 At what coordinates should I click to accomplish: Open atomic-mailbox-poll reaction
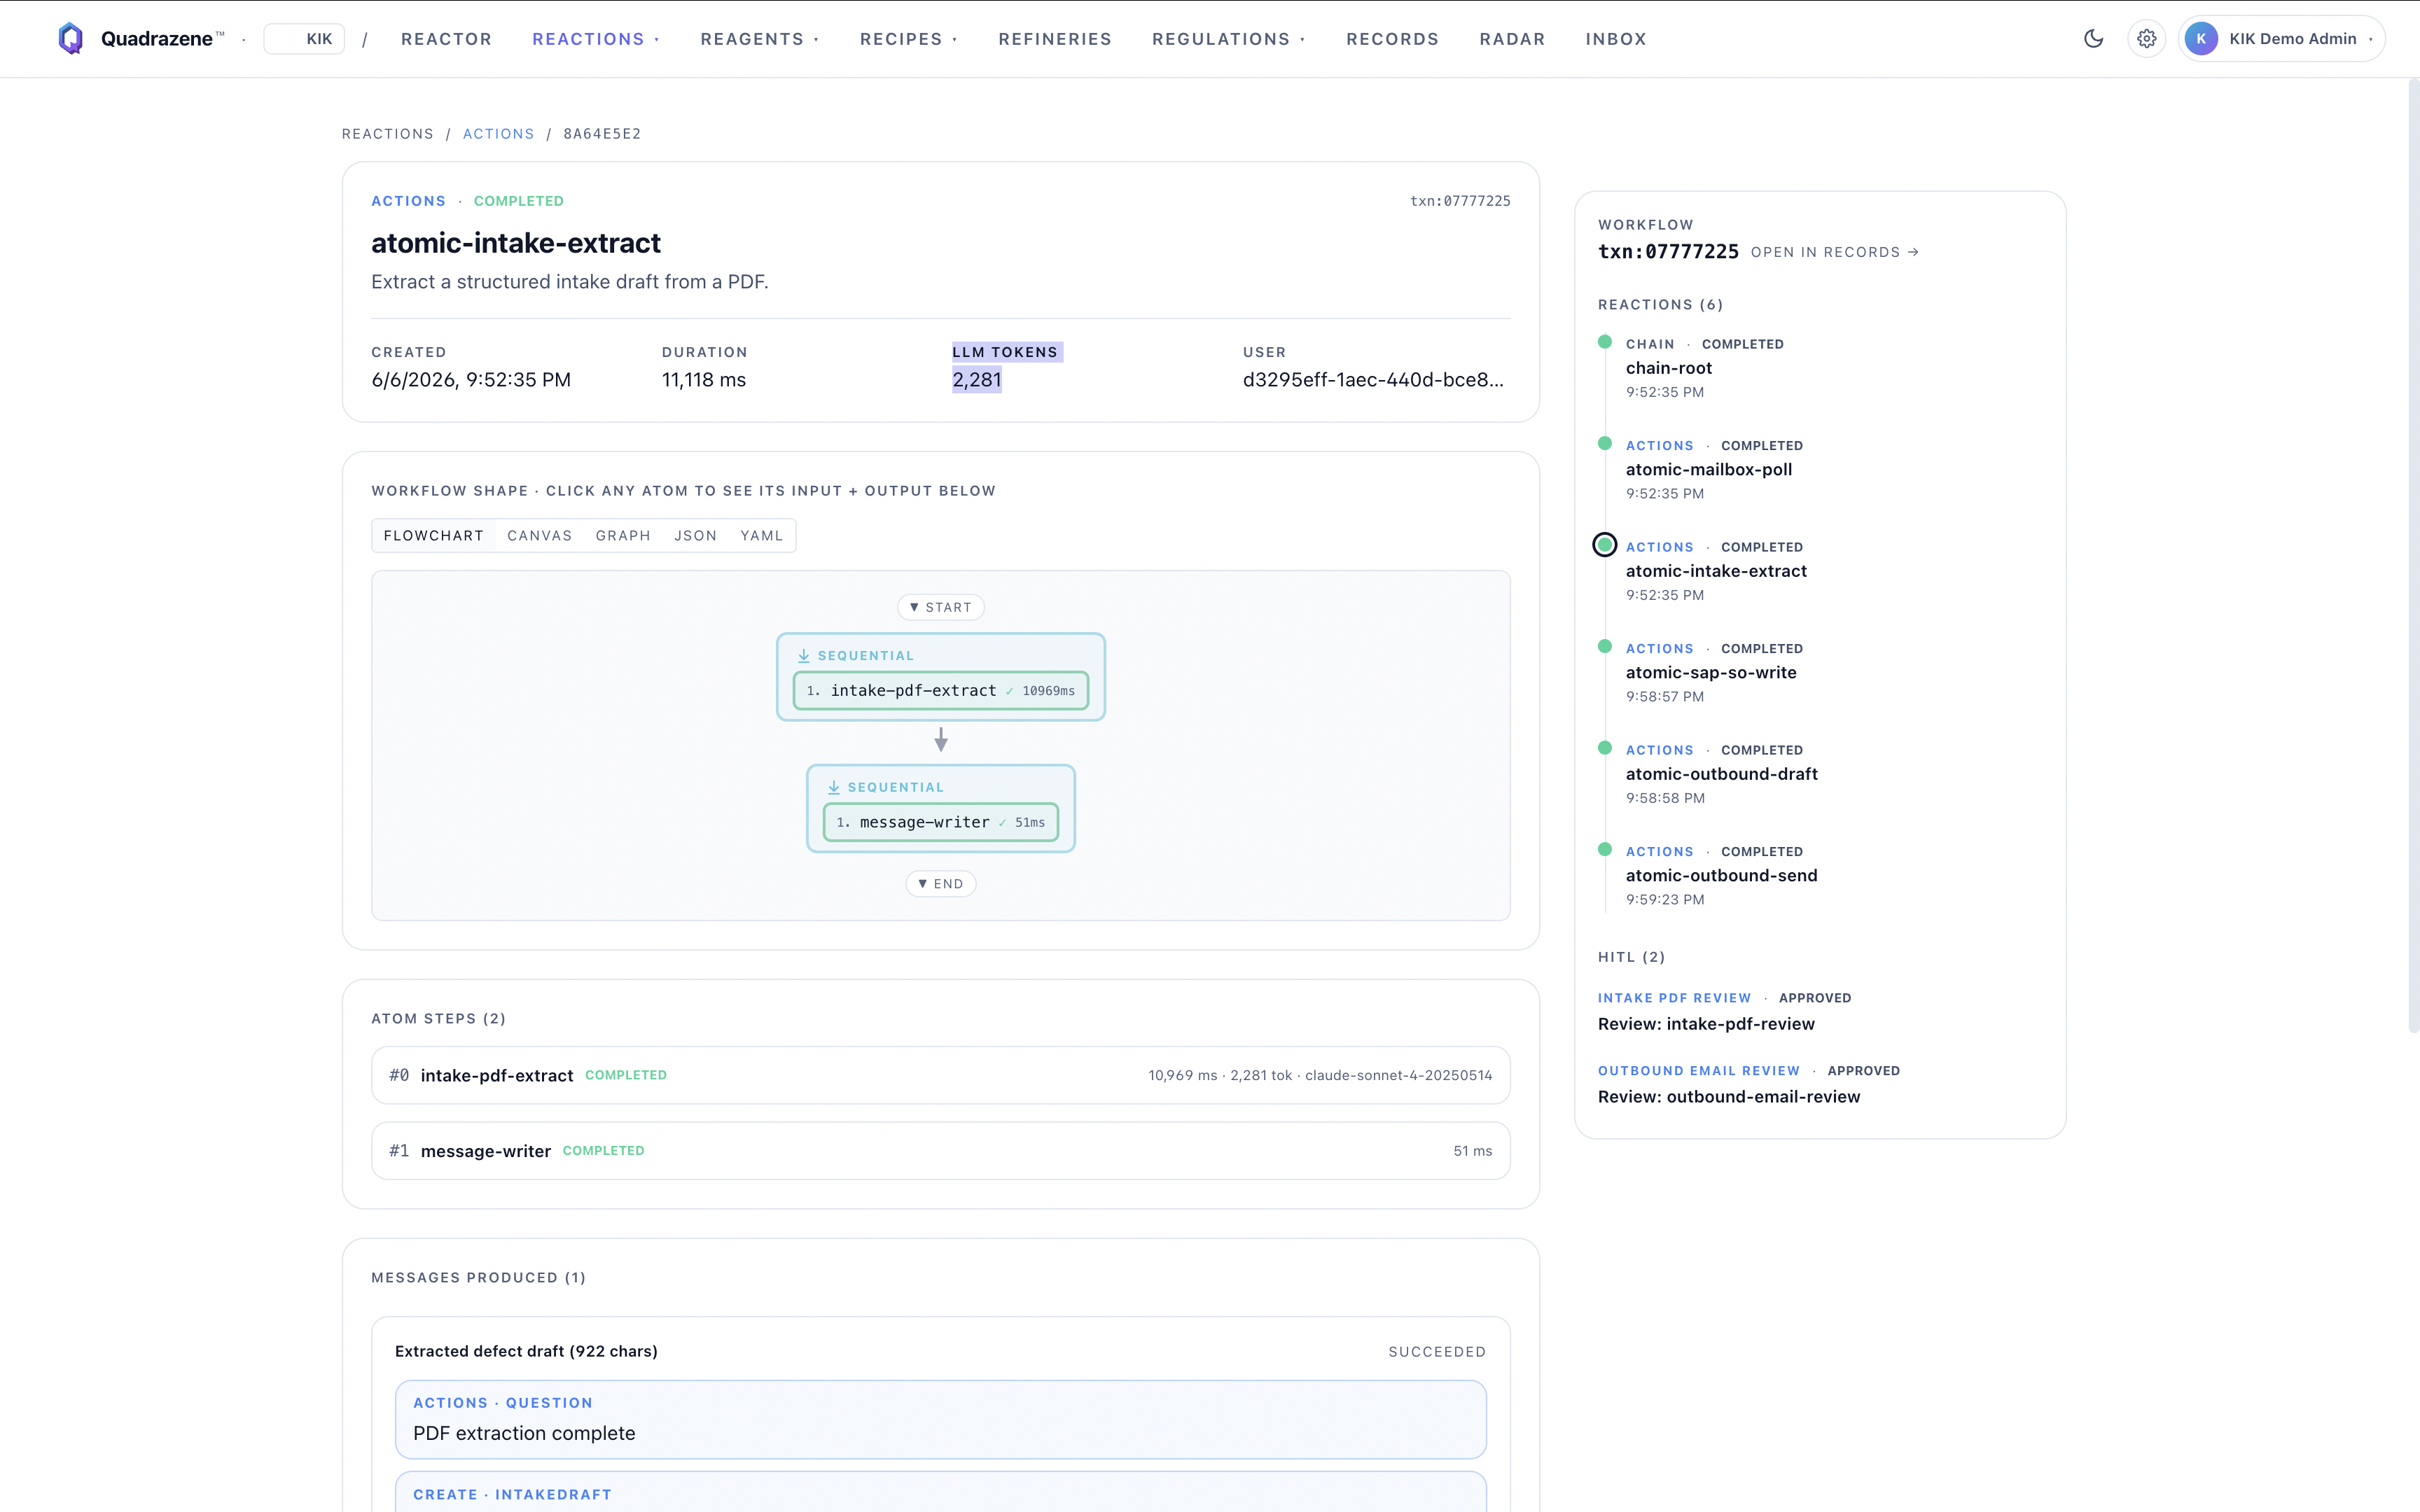[x=1708, y=470]
